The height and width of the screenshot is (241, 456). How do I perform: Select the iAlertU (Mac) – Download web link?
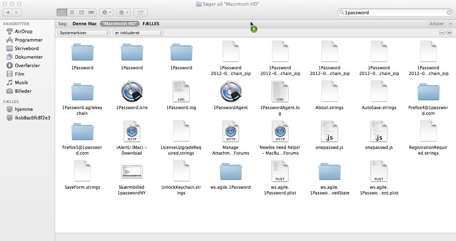click(132, 132)
